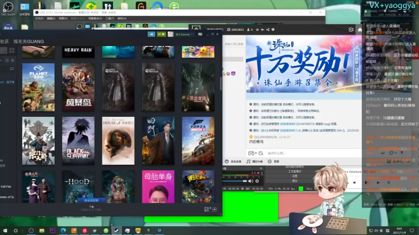Open NetEase Cloud Music taskbar icon
Viewport: 419px width, 235px height.
point(85,231)
